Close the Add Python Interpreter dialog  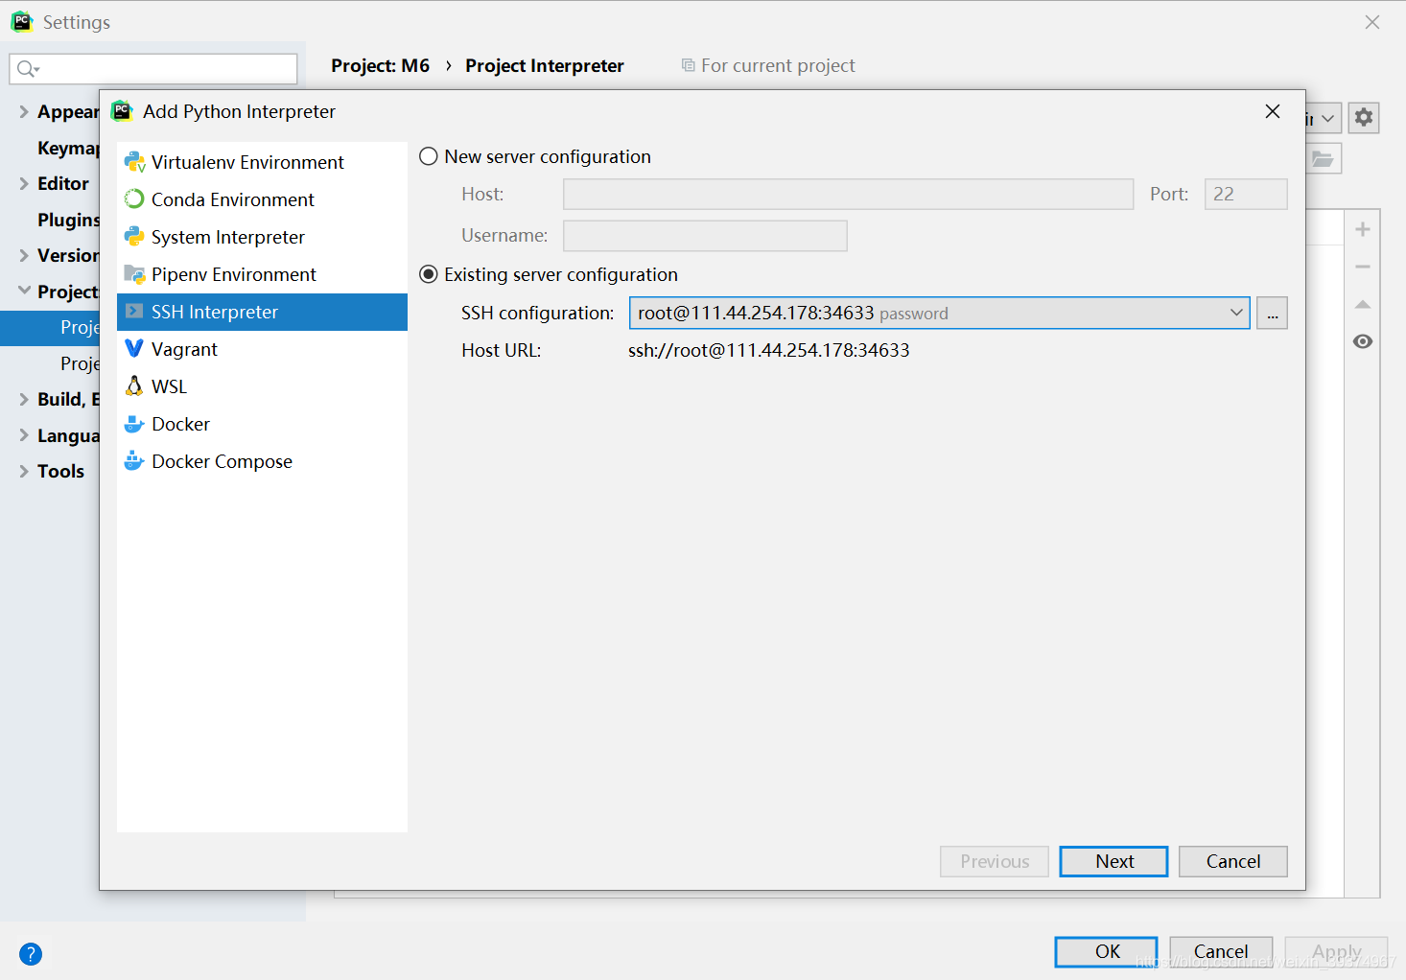pyautogui.click(x=1273, y=111)
